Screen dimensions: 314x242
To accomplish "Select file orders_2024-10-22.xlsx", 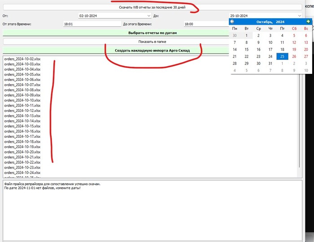I will point(22,162).
